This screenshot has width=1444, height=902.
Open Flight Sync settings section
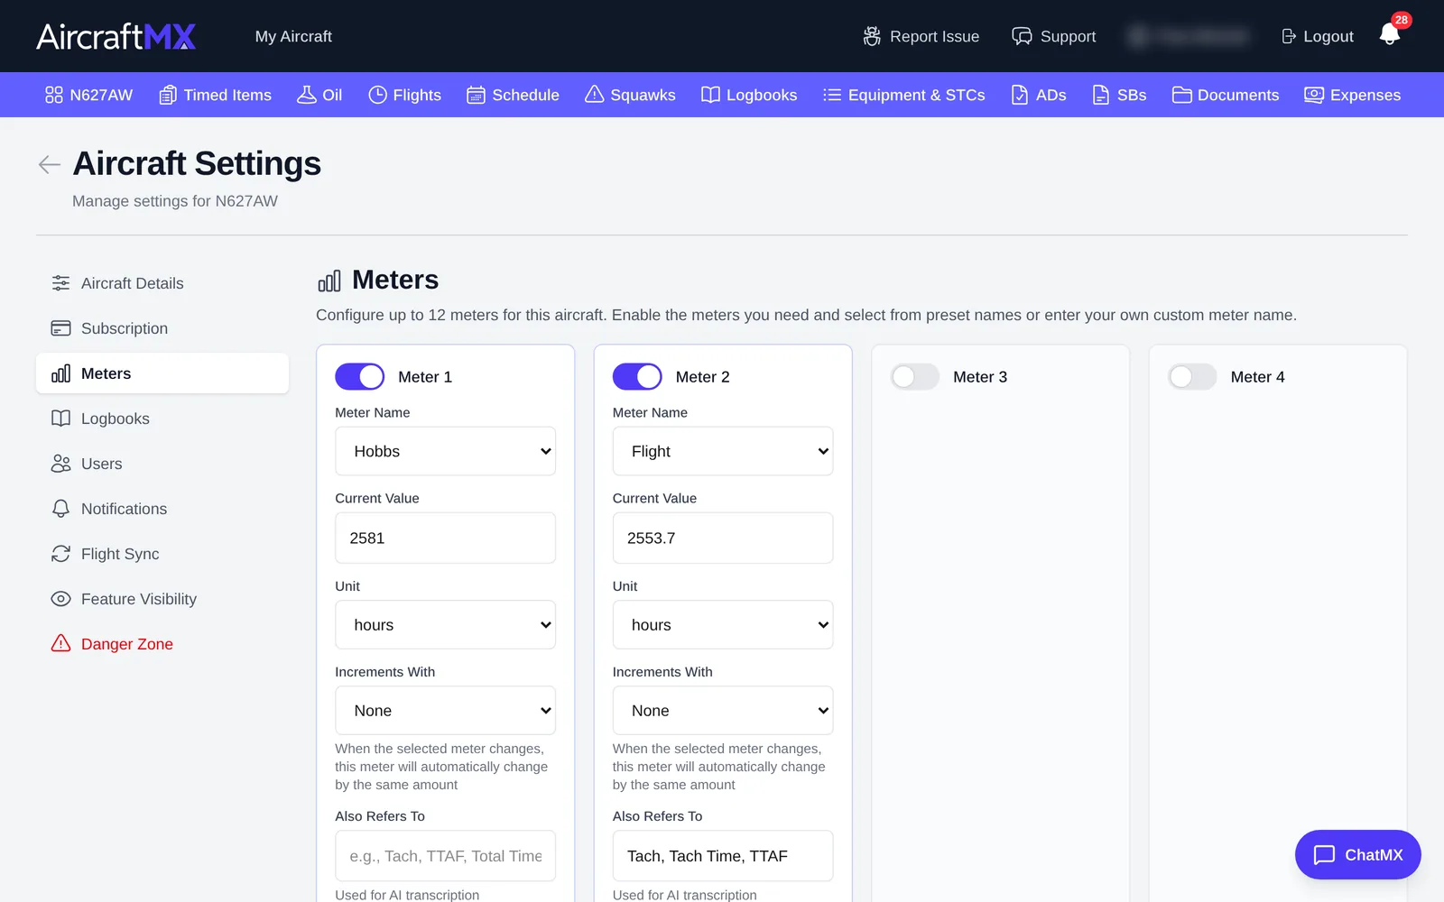[162, 554]
